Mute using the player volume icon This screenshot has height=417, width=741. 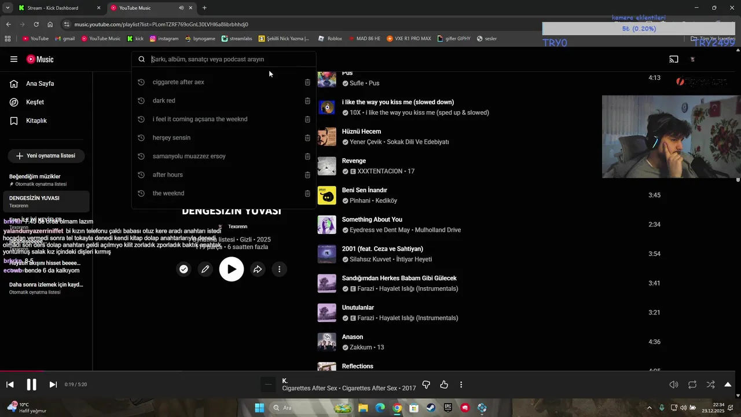click(x=674, y=385)
